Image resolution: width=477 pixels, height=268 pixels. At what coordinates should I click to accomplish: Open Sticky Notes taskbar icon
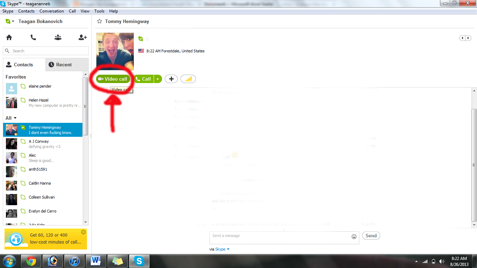118,261
